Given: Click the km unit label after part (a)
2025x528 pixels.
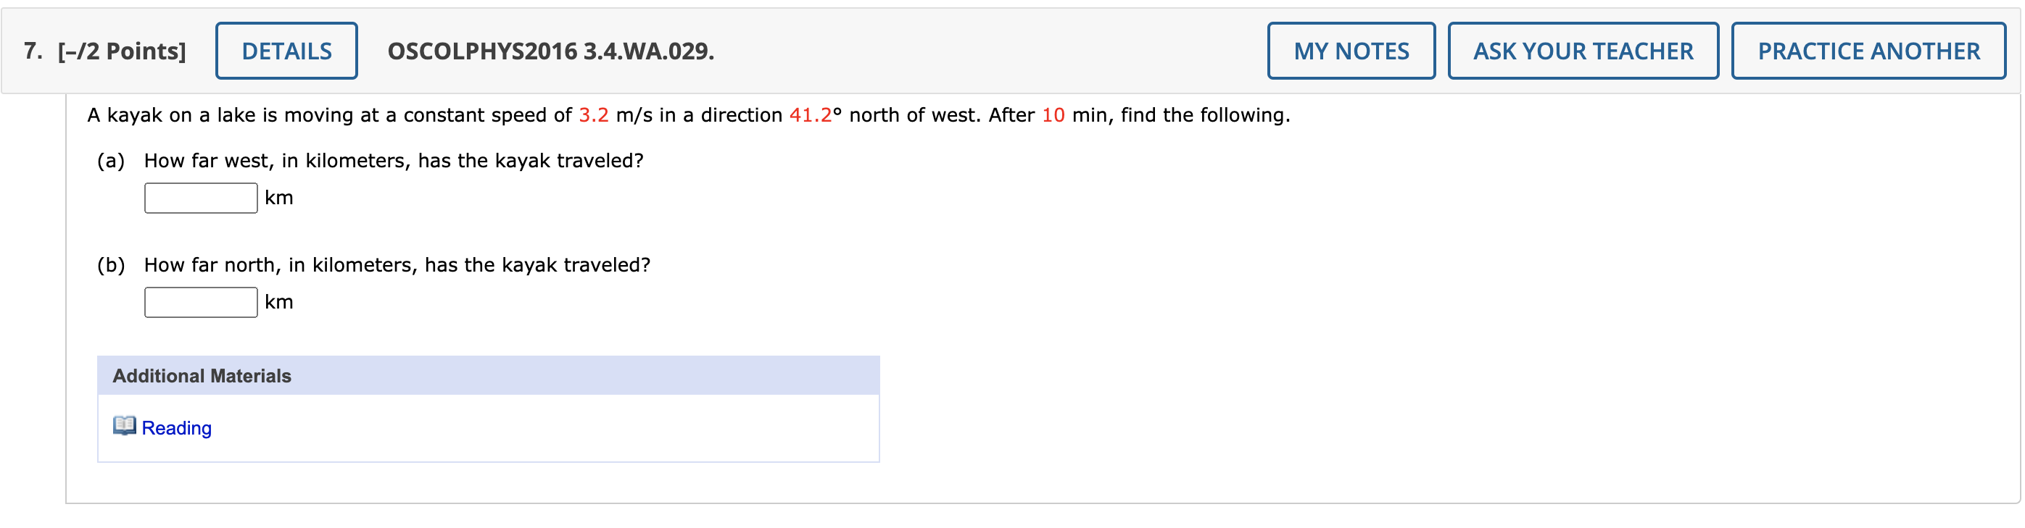Looking at the screenshot, I should click(x=278, y=197).
